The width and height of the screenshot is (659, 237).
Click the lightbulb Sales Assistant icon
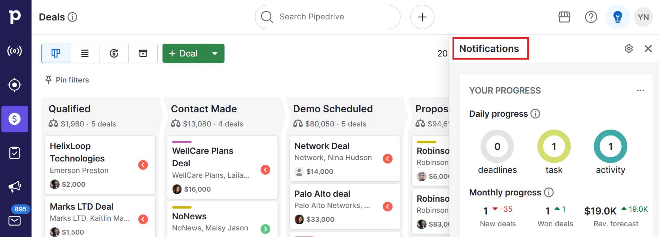coord(618,17)
